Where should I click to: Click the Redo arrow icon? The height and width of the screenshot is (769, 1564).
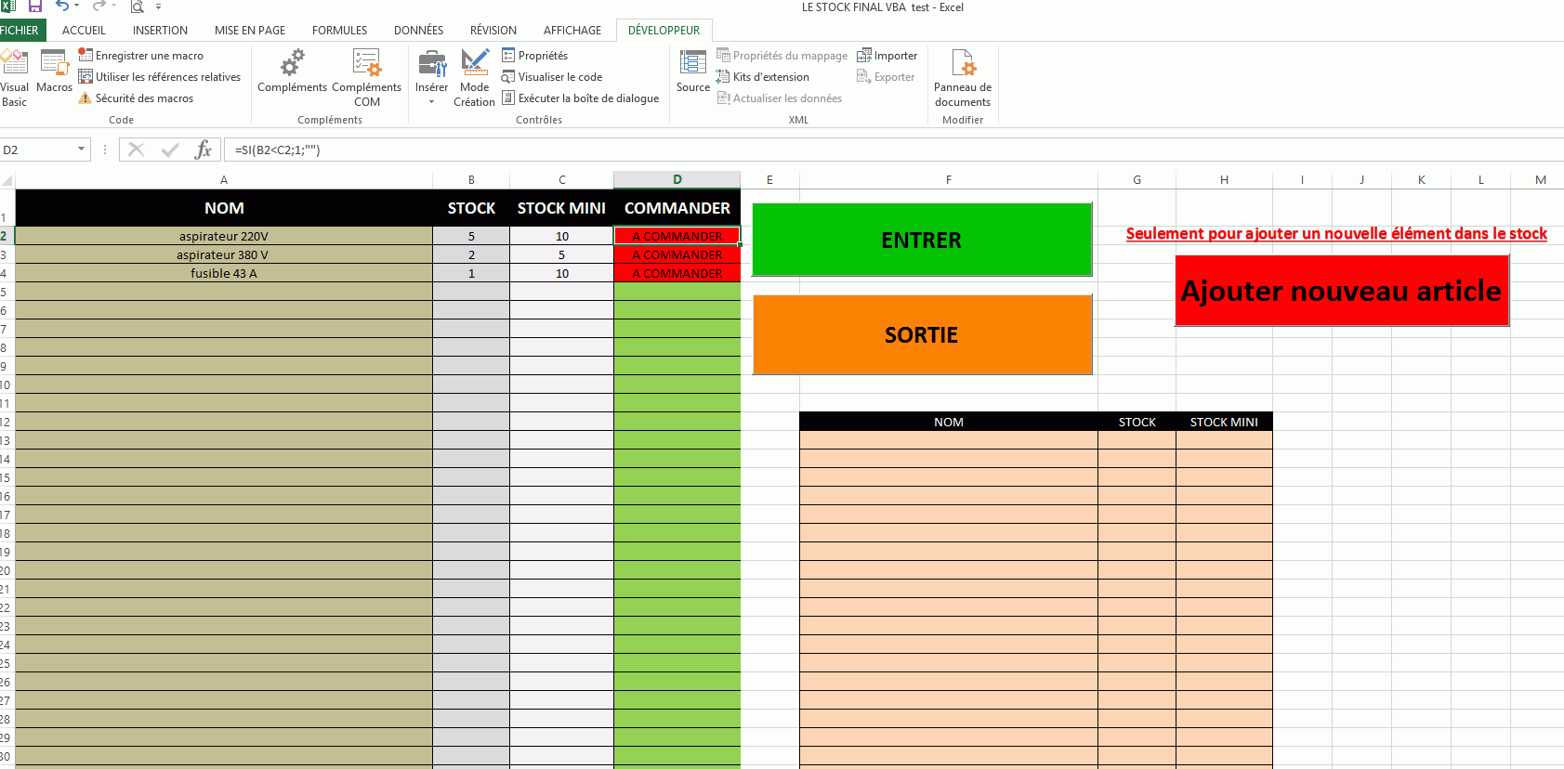coord(98,7)
